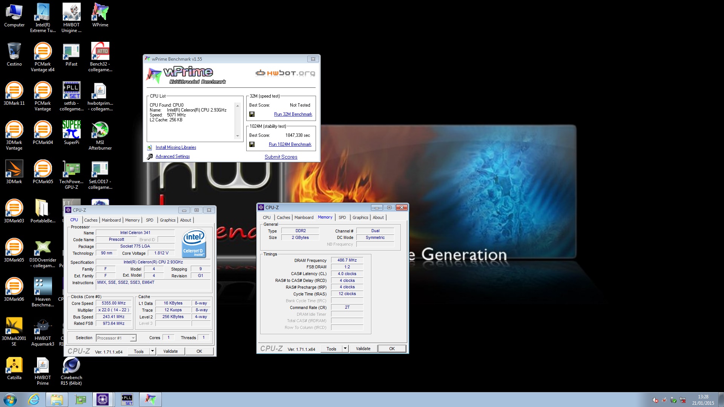The height and width of the screenshot is (407, 724).
Task: Click OK in Memory CPU-Z window
Action: tap(392, 349)
